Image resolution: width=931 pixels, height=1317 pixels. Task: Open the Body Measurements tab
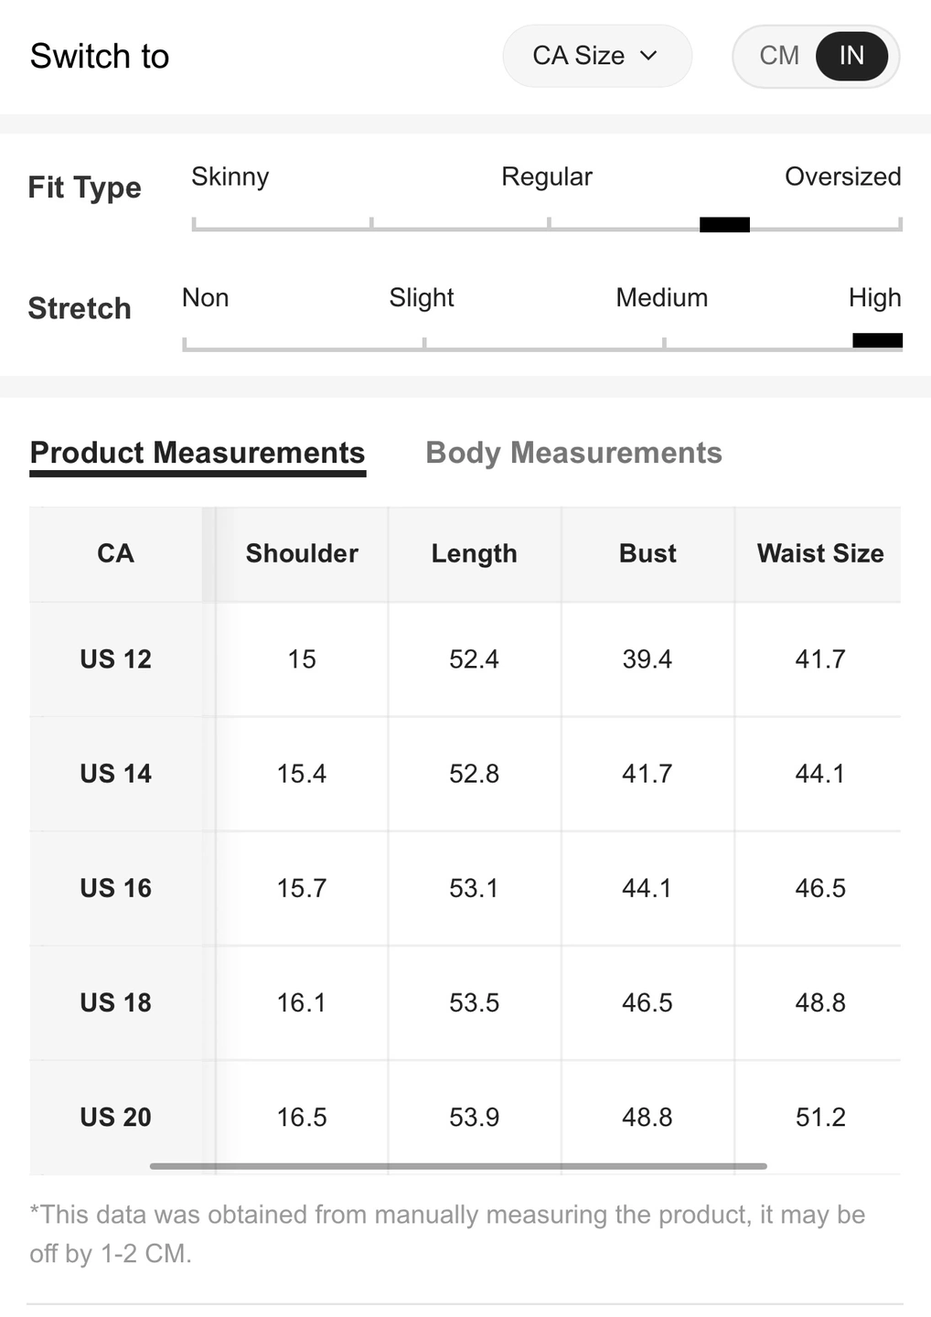573,453
